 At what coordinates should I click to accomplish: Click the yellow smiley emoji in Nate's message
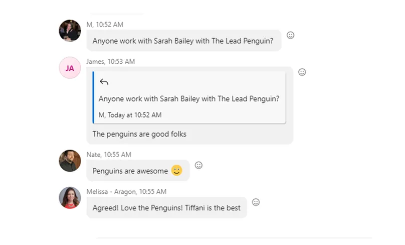tap(176, 170)
